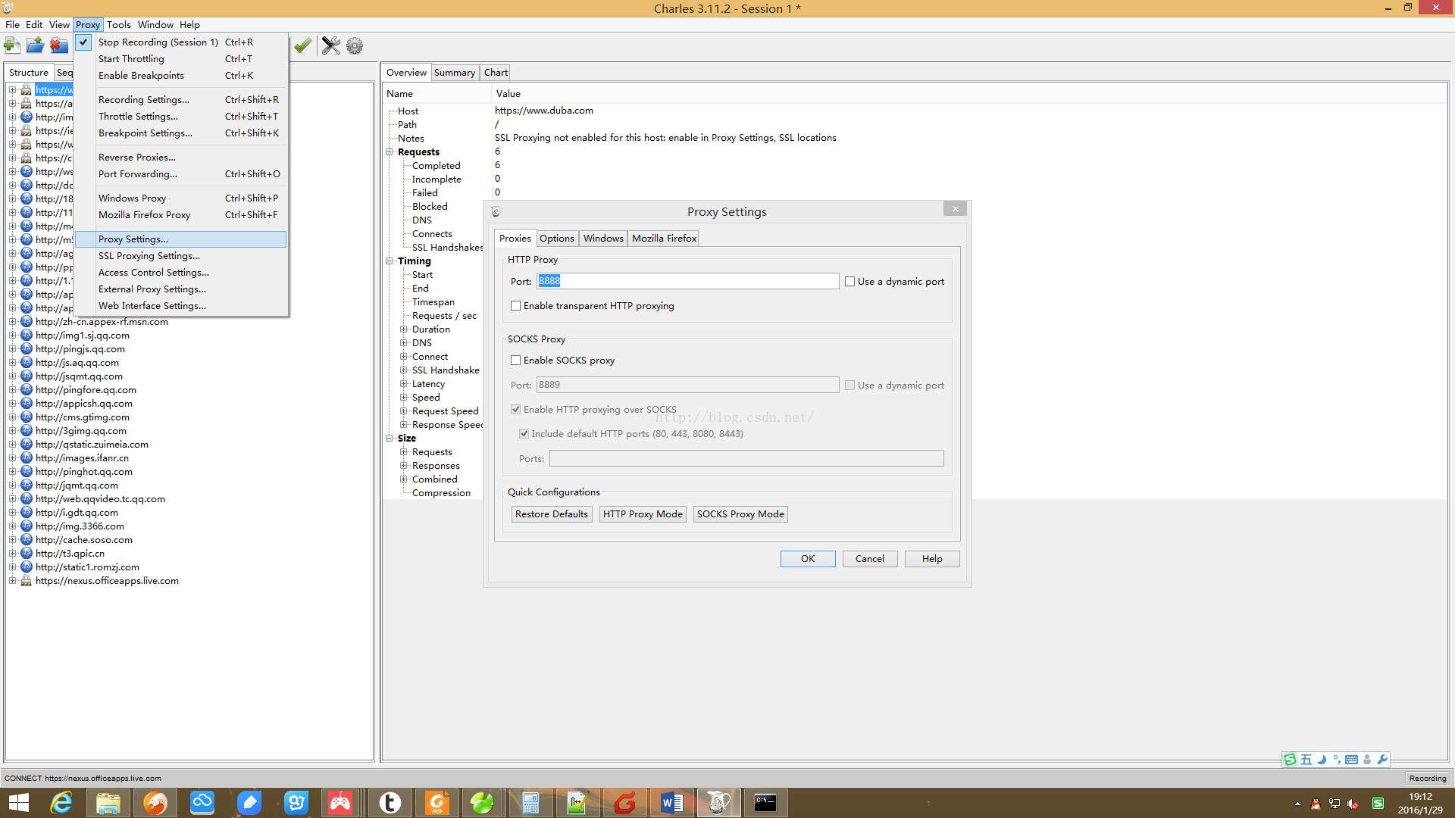The height and width of the screenshot is (818, 1455).
Task: Open the Tools wrench toolbar icon
Action: click(331, 45)
